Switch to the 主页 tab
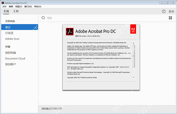 [6, 11]
